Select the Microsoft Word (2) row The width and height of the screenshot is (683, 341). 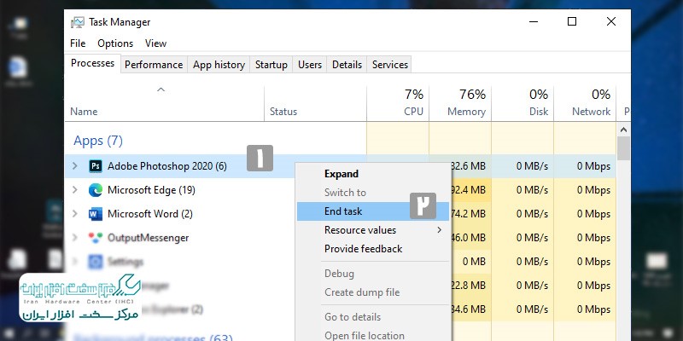pos(340,214)
